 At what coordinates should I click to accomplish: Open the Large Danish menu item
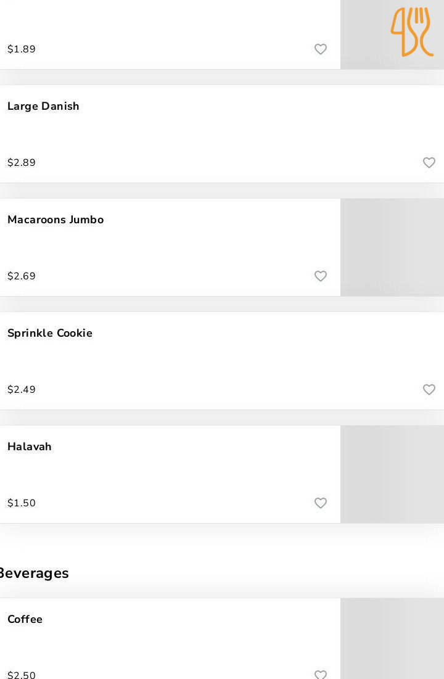click(43, 106)
